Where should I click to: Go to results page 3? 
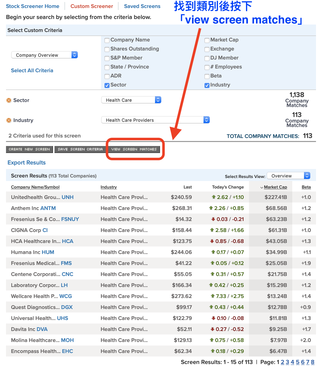[x=287, y=362]
